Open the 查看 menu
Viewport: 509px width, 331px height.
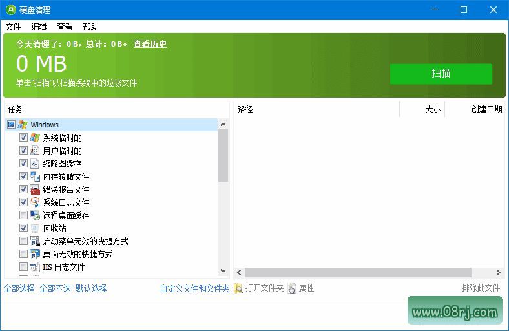click(65, 27)
